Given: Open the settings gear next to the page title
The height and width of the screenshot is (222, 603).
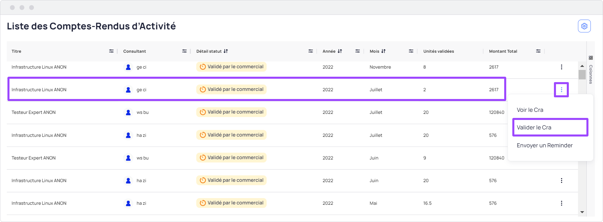Looking at the screenshot, I should [584, 26].
